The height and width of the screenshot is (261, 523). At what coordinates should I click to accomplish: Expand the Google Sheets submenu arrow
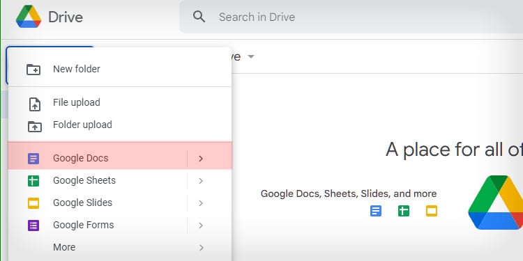200,181
